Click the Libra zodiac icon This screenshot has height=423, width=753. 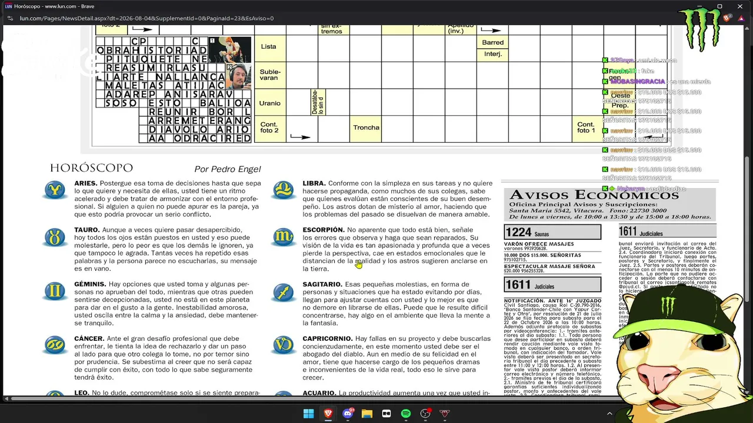(x=283, y=190)
